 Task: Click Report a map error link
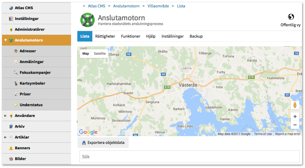point(287,134)
